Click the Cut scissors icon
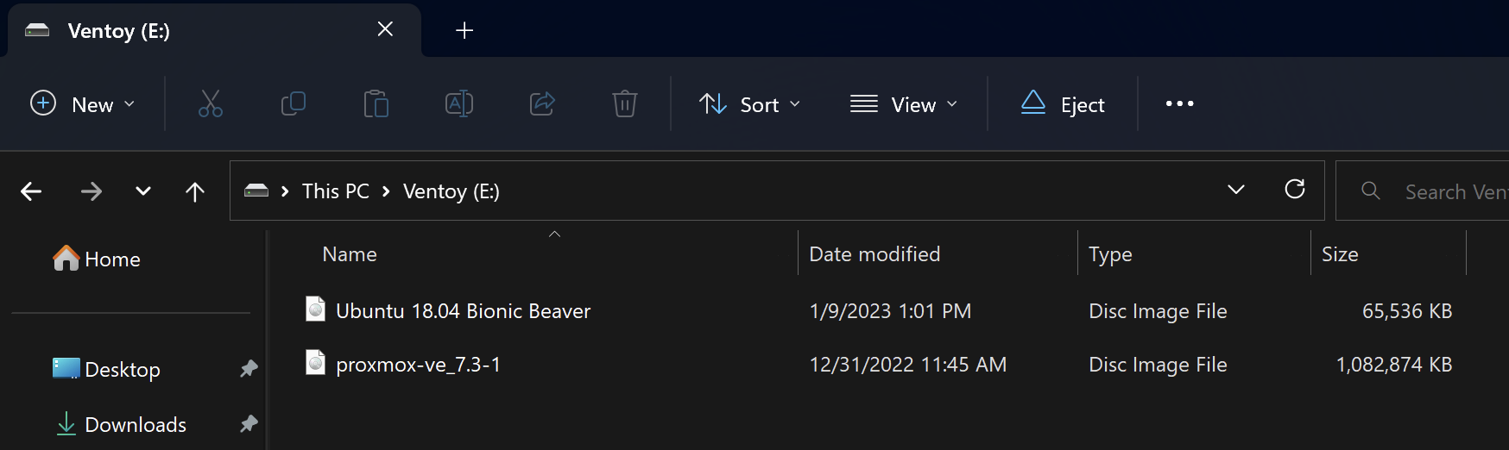 click(x=210, y=103)
